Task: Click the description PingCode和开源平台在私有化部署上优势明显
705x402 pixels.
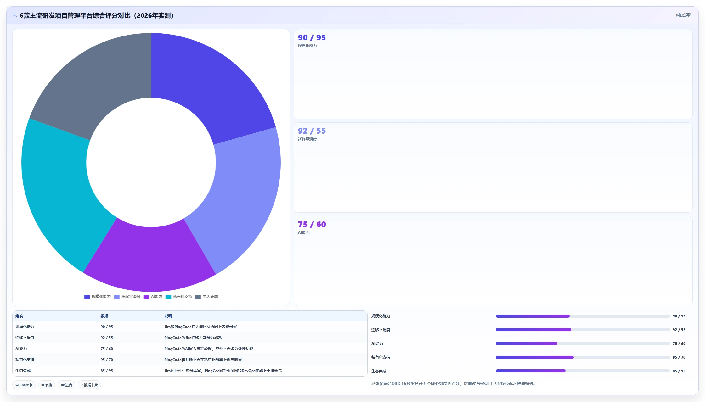Action: coord(203,360)
